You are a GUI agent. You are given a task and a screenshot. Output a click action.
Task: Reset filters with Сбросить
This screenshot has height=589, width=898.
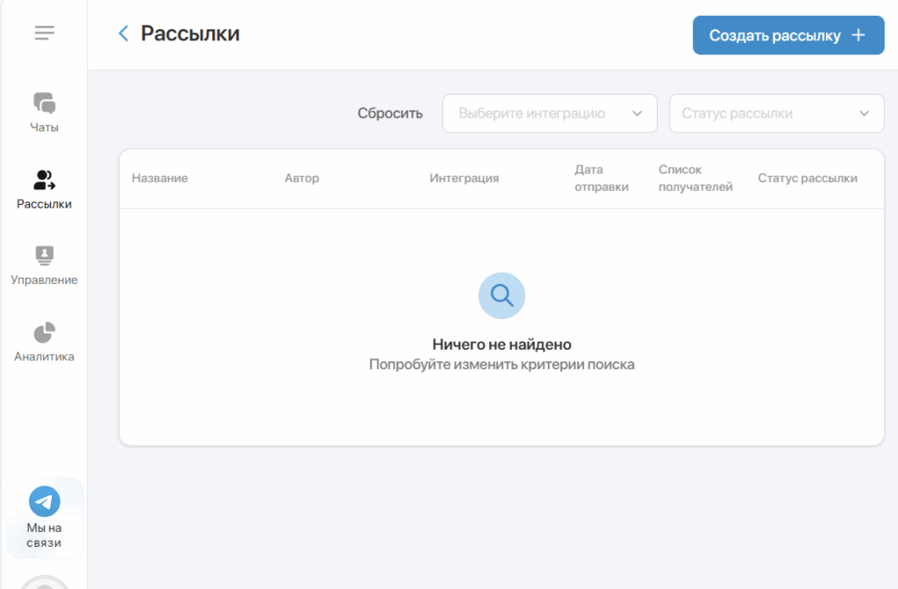pos(390,113)
